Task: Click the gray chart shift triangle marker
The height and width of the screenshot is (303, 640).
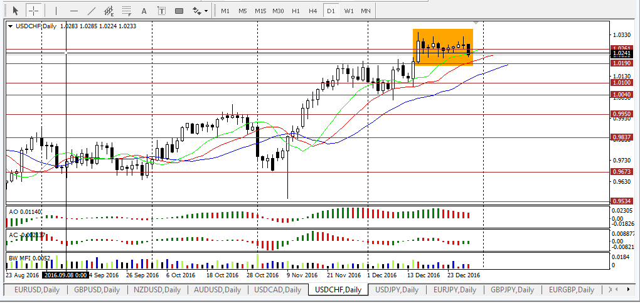Action: (476, 22)
